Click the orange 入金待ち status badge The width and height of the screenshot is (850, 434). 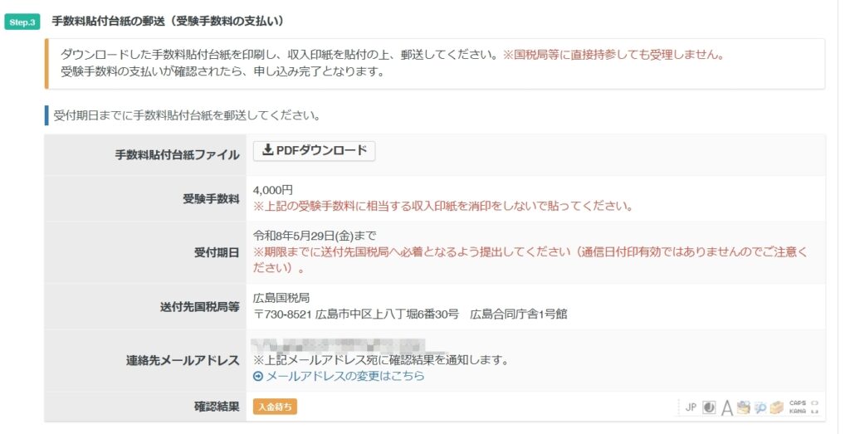pos(275,407)
